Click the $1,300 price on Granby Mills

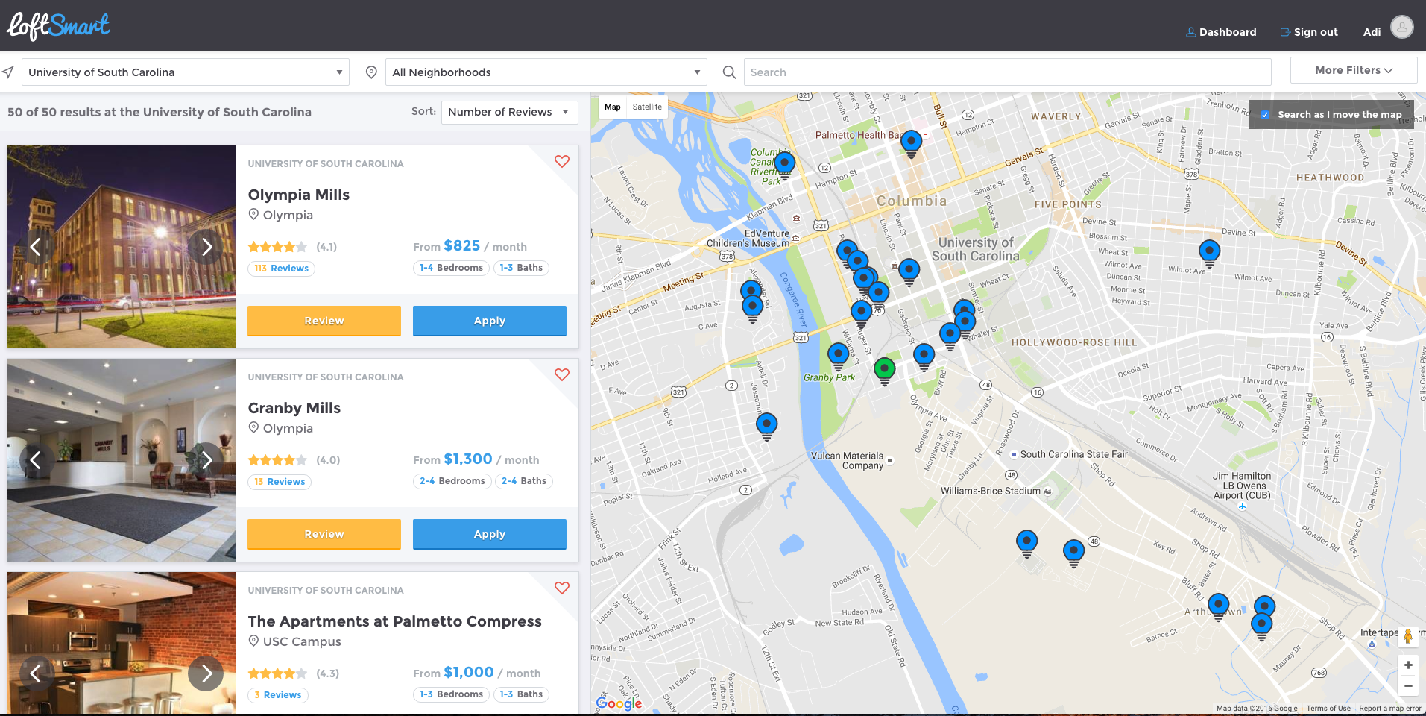coord(468,459)
